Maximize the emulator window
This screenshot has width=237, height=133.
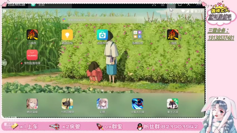coord(180,5)
